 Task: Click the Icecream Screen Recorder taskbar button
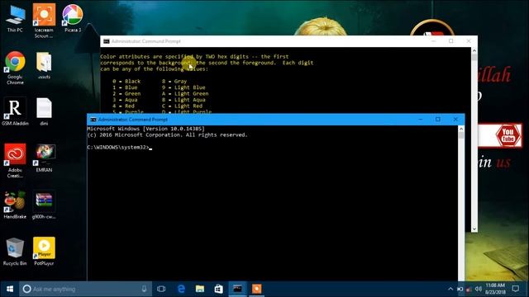click(x=256, y=289)
